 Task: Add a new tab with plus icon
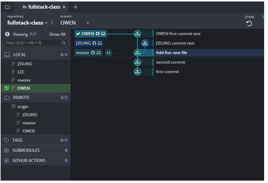[x=76, y=7]
